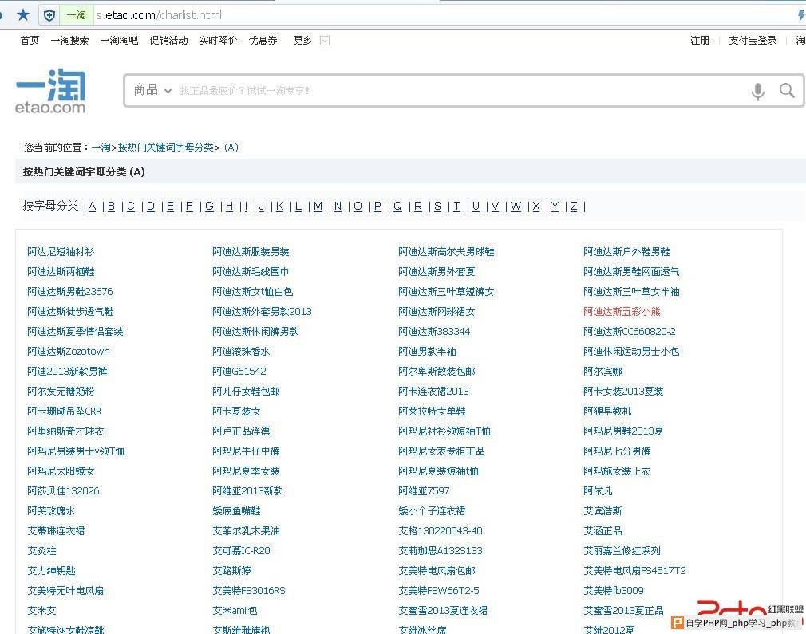Open 优惠券 menu item

click(263, 40)
